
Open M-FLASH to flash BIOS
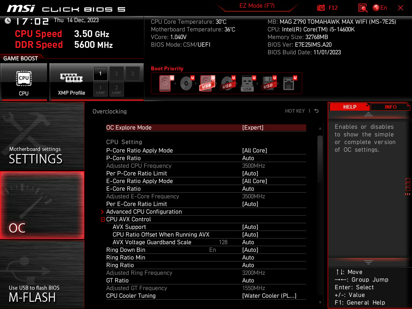(42, 274)
